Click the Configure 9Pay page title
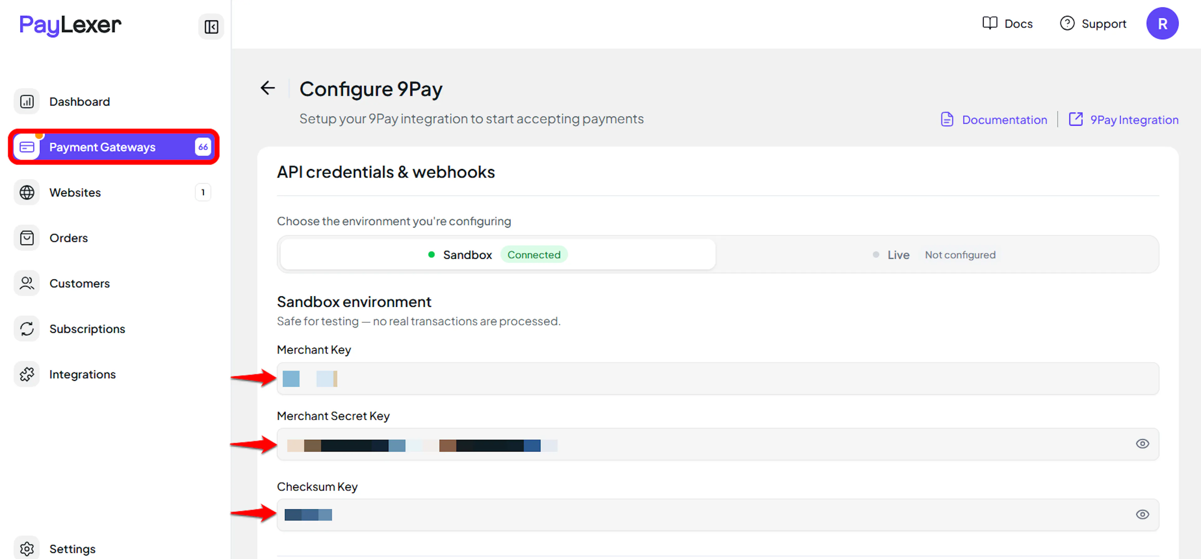1201x559 pixels. click(x=371, y=89)
